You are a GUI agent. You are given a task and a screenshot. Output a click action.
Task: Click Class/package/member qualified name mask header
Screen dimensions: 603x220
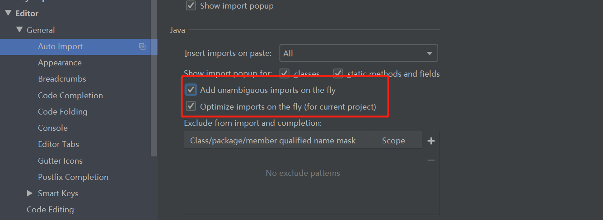[280, 141]
